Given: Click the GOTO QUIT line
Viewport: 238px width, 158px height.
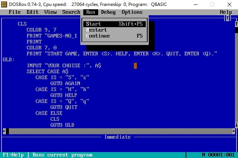Looking at the screenshot, I should point(64,107).
